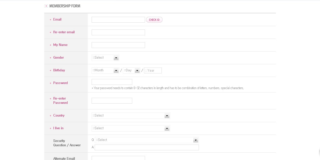320x160 pixels.
Task: Click the Re-enter Password field
Action: (112, 101)
